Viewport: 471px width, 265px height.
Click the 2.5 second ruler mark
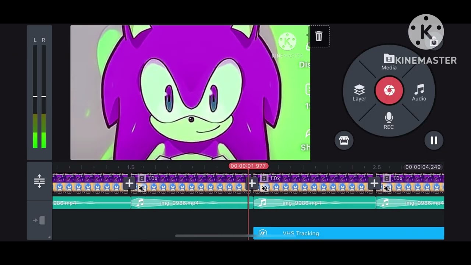coord(377,167)
